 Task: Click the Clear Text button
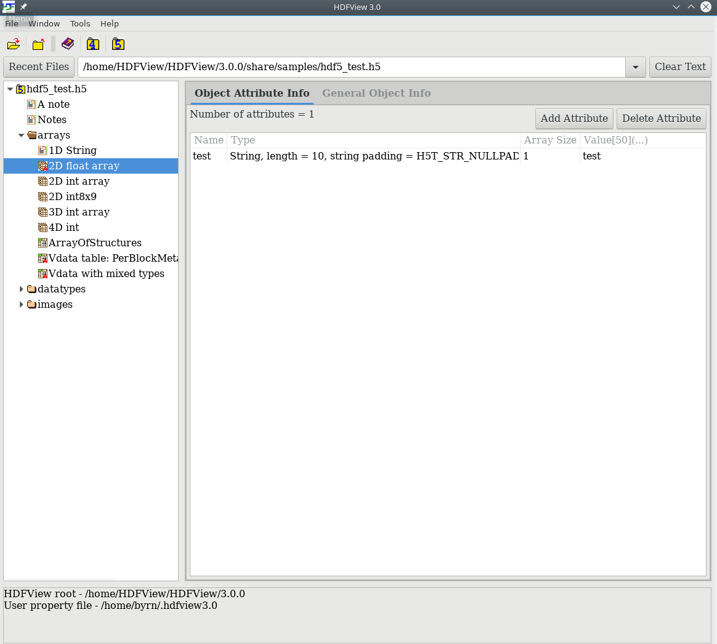pyautogui.click(x=680, y=66)
